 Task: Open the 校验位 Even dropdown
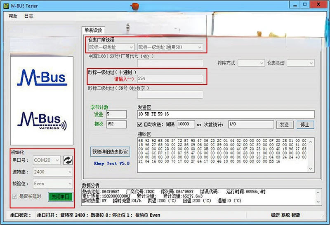53,183
